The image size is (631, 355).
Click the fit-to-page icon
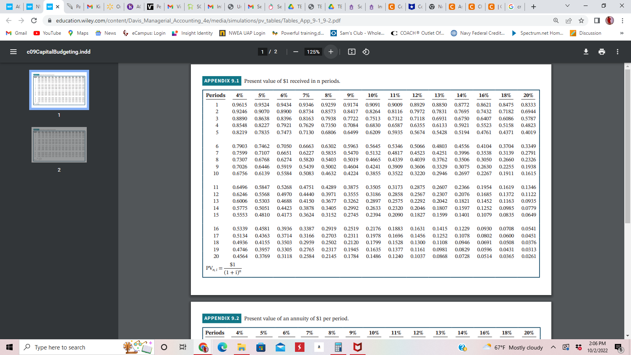351,51
